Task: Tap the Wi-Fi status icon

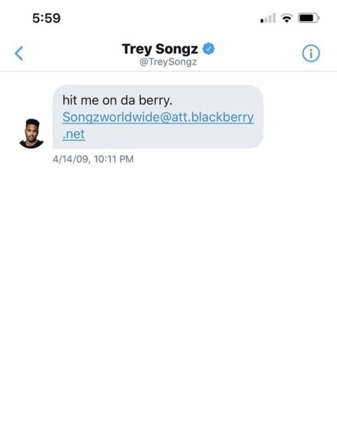Action: [x=287, y=18]
